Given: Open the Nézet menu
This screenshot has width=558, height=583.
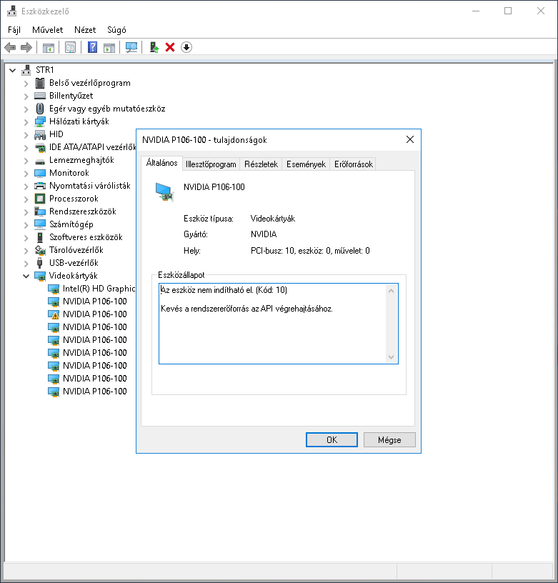Looking at the screenshot, I should (x=85, y=30).
